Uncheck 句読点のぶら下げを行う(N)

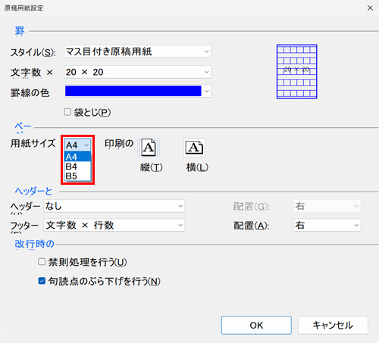(x=42, y=281)
